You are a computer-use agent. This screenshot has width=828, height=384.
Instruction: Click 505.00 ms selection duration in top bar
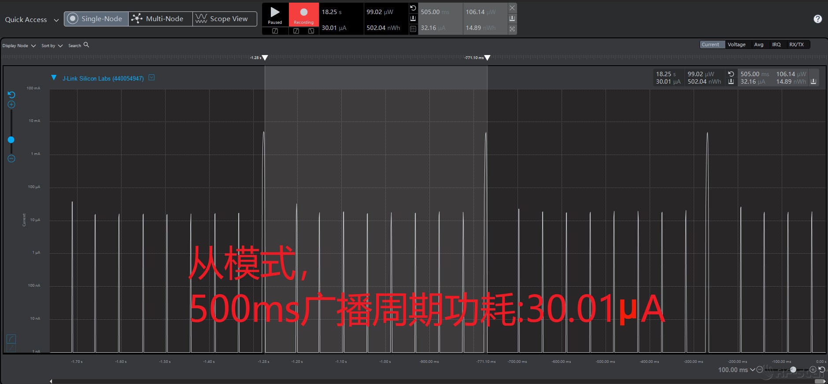click(x=435, y=12)
